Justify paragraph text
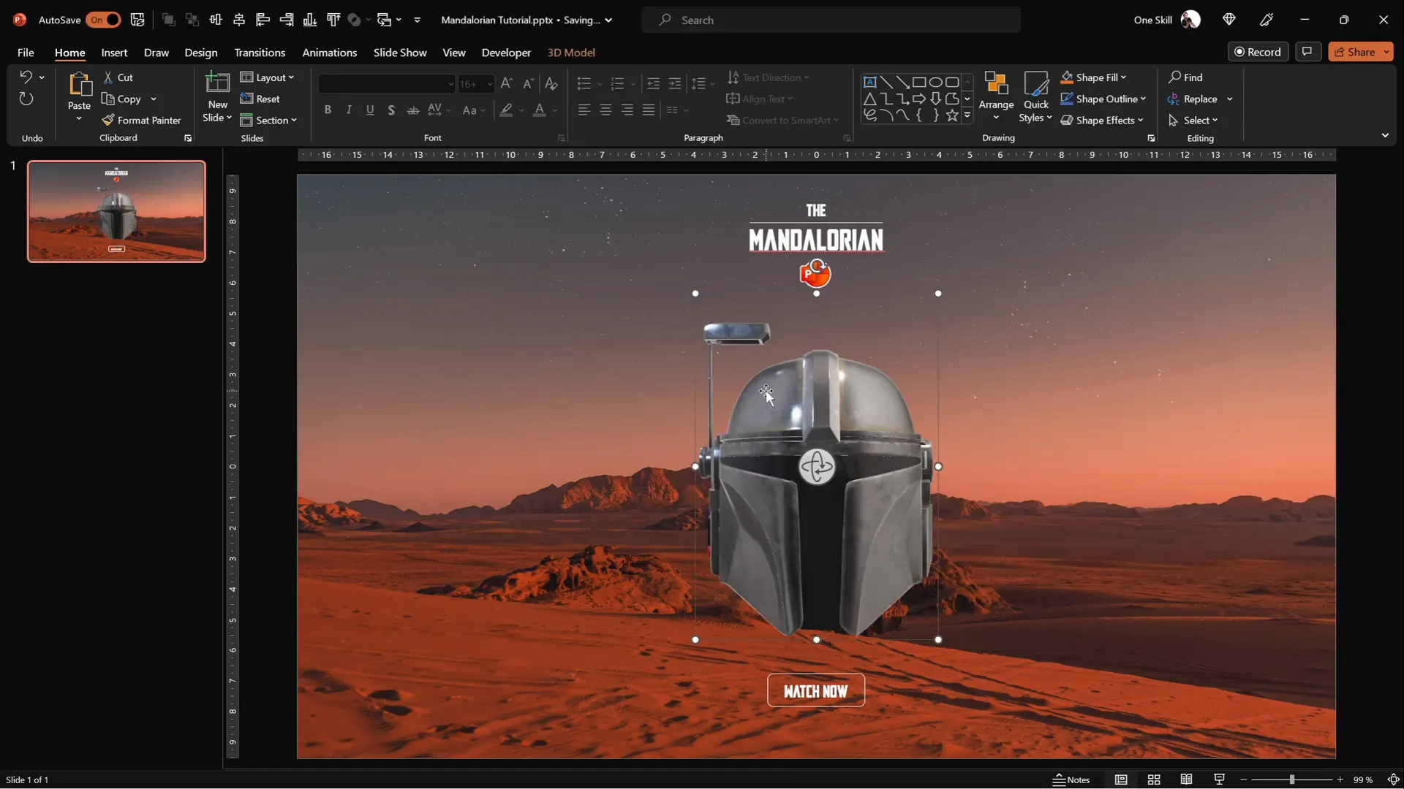This screenshot has height=789, width=1404. [x=648, y=110]
